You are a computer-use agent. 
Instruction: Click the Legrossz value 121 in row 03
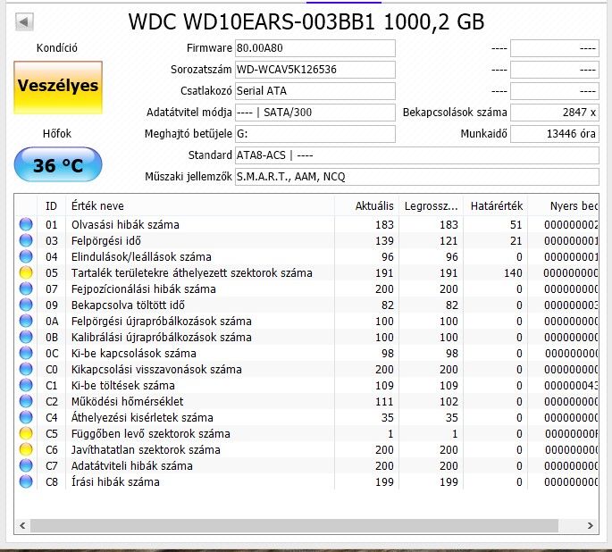point(449,240)
